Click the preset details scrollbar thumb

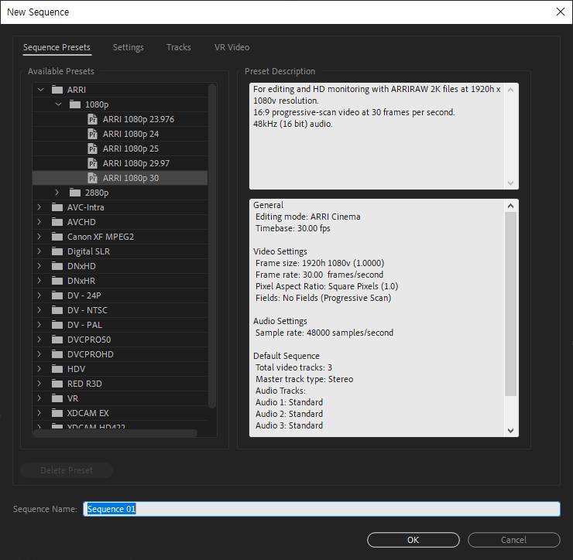(x=510, y=304)
